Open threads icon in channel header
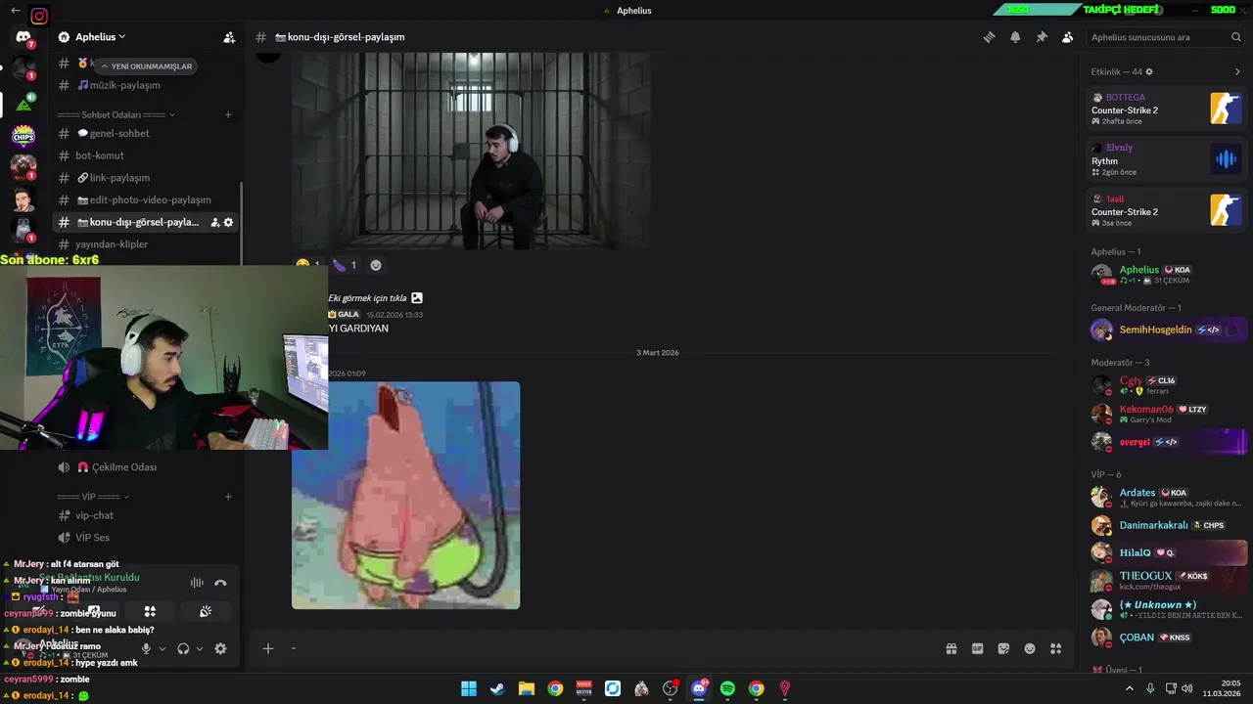 [989, 37]
